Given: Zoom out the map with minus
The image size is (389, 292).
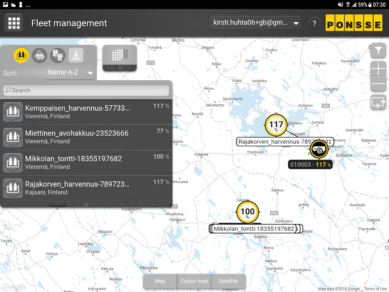Looking at the screenshot, I should click(378, 84).
